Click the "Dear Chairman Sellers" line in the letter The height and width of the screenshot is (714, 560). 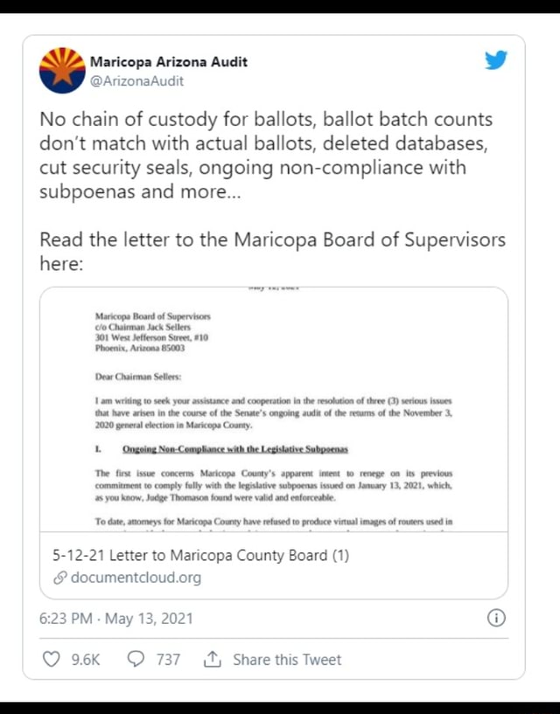coord(138,377)
